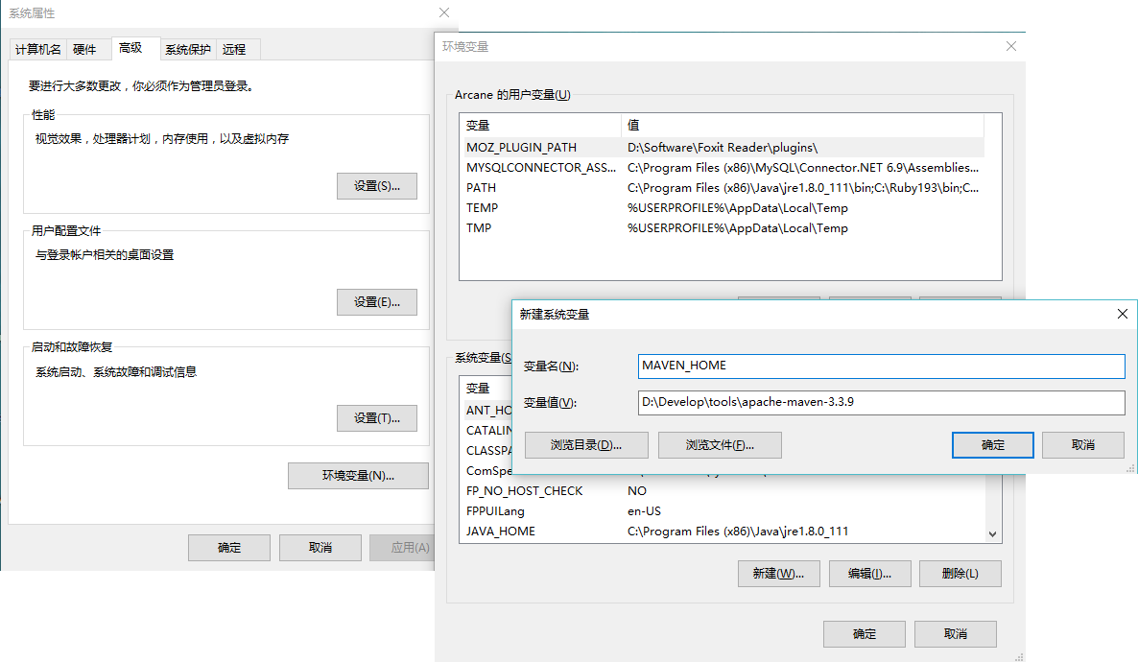This screenshot has width=1138, height=662.
Task: Click system variables scrollbar down arrow
Action: 992,534
